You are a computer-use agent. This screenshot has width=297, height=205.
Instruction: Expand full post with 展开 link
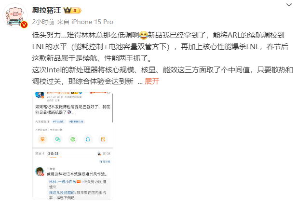152,82
